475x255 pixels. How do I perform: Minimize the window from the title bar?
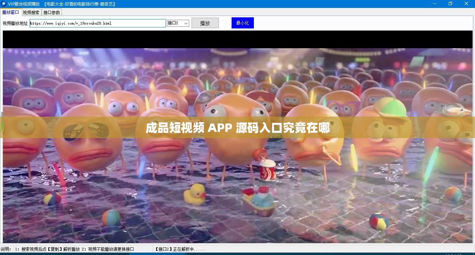click(x=434, y=4)
